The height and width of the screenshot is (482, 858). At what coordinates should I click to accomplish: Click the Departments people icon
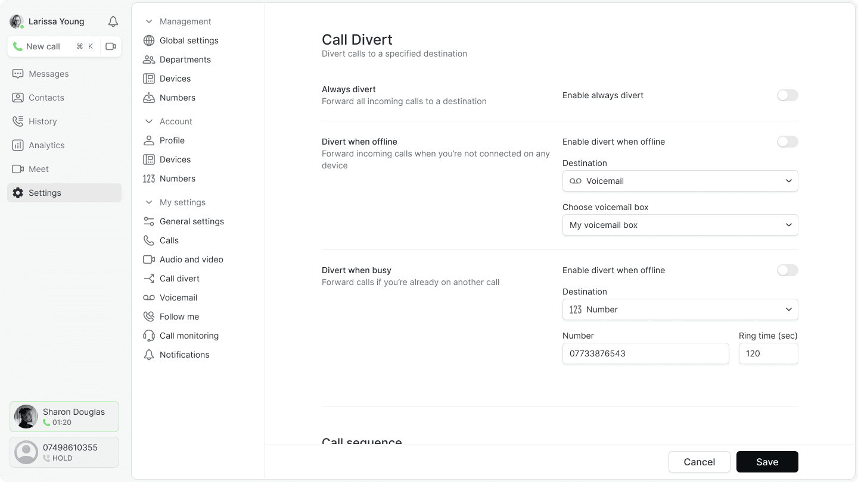click(x=149, y=60)
